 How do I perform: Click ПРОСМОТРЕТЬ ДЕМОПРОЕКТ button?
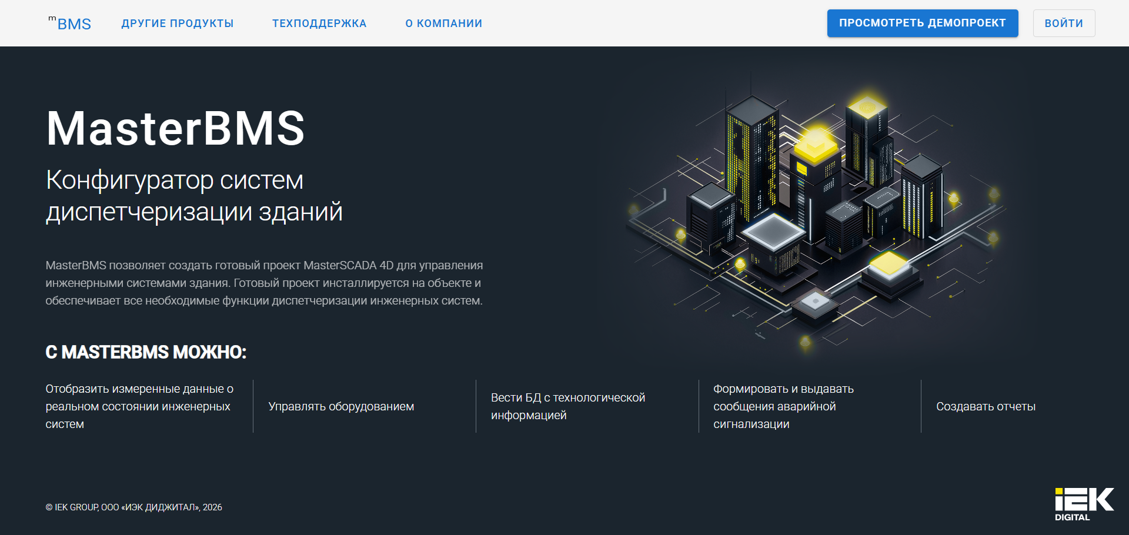(923, 24)
